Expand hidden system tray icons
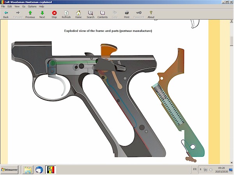Image resolution: width=234 pixels, height=175 pixels. (201, 170)
